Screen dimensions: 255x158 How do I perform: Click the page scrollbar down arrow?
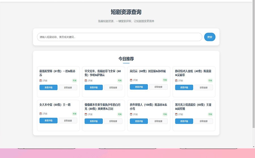[x=253, y=147]
